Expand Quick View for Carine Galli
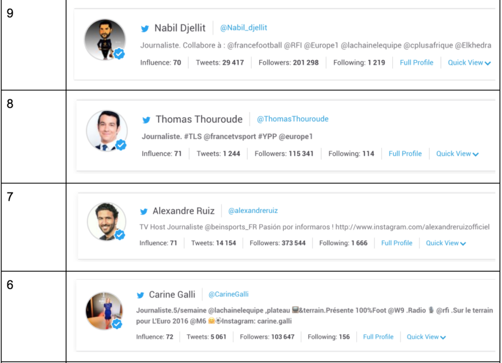 426,337
